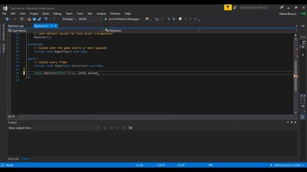
Task: Click the feedback icon beside Quick Launch
Action: [235, 8]
